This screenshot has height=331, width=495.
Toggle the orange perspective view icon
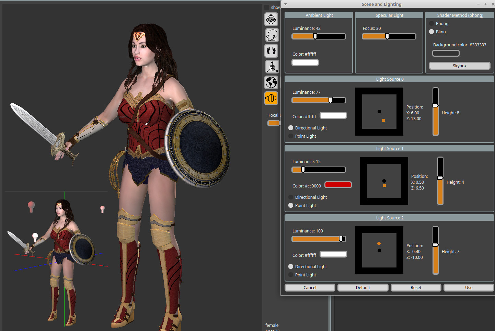click(x=271, y=98)
